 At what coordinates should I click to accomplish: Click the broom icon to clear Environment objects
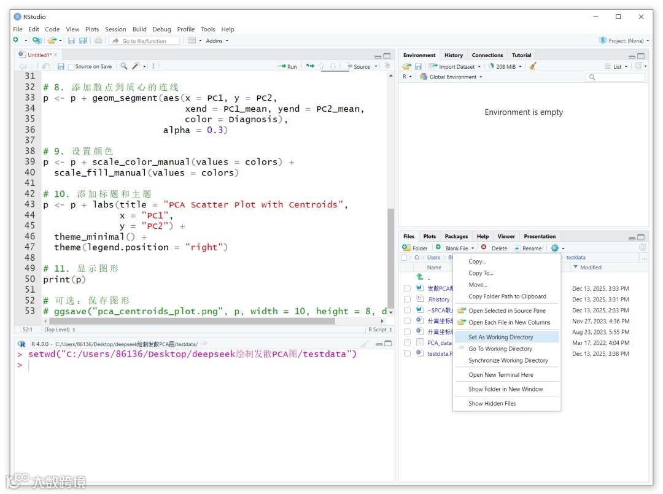tap(533, 66)
